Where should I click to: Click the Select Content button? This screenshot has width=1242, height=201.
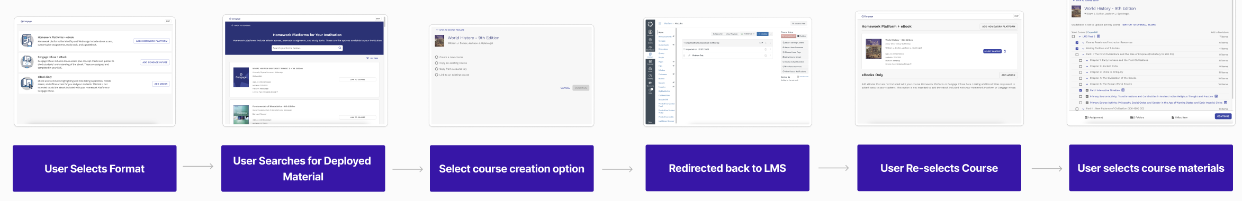(x=992, y=51)
